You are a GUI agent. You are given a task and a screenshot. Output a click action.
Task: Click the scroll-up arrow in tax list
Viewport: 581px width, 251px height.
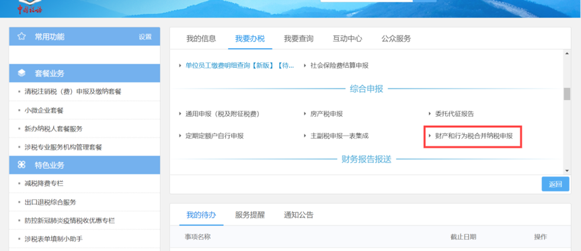click(567, 53)
